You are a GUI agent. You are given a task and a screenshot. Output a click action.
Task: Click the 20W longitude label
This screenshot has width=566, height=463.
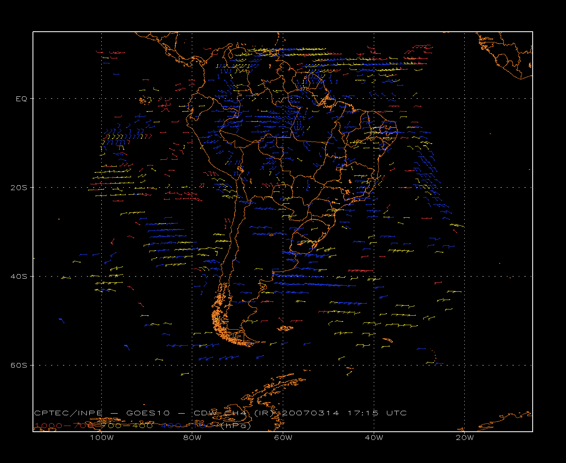[x=465, y=437]
